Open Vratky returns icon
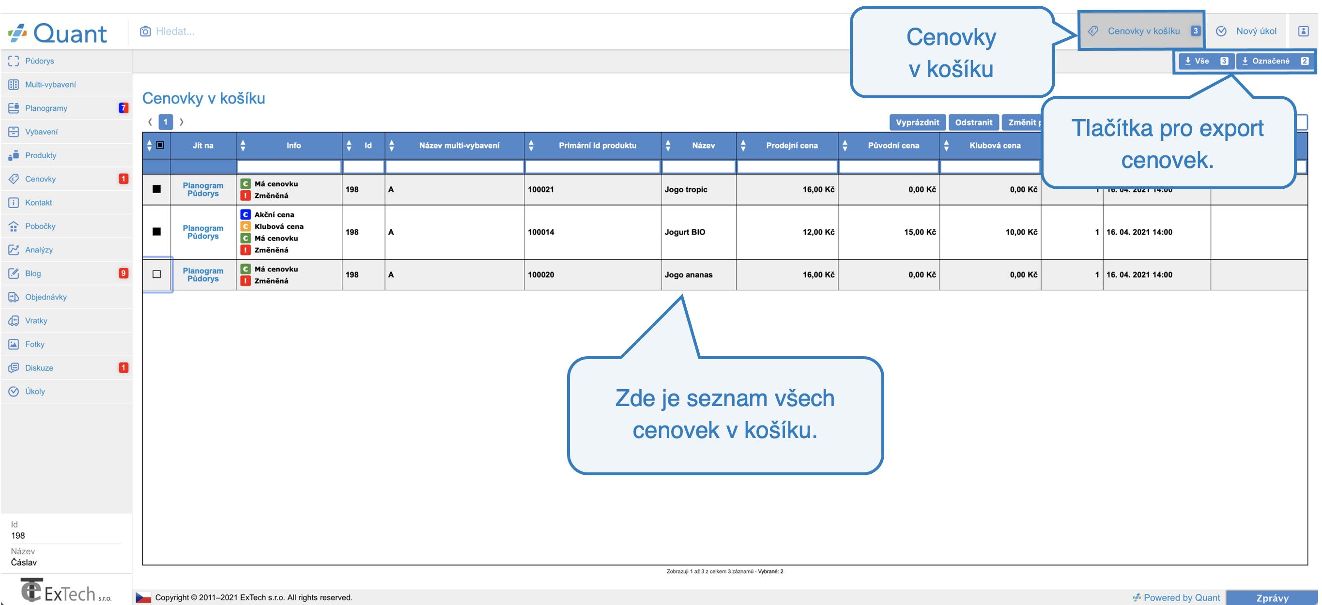This screenshot has width=1322, height=605. point(14,320)
